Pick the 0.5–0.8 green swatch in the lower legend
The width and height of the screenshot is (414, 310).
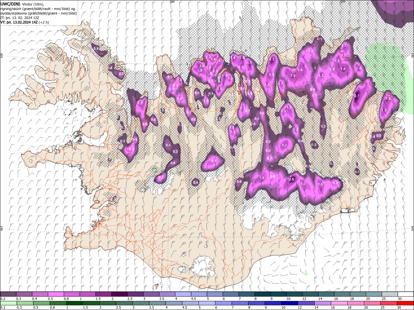42,303
